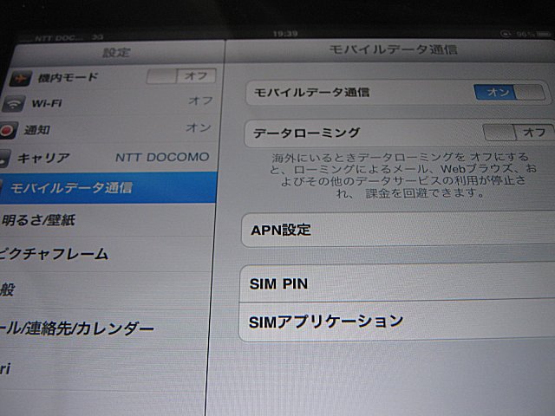555x416 pixels.
Task: Open the ピクチャフレーム settings row
Action: coord(106,254)
